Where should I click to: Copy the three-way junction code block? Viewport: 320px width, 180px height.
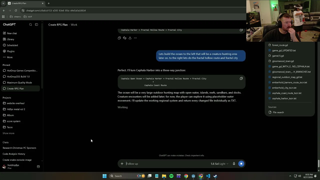click(x=241, y=78)
